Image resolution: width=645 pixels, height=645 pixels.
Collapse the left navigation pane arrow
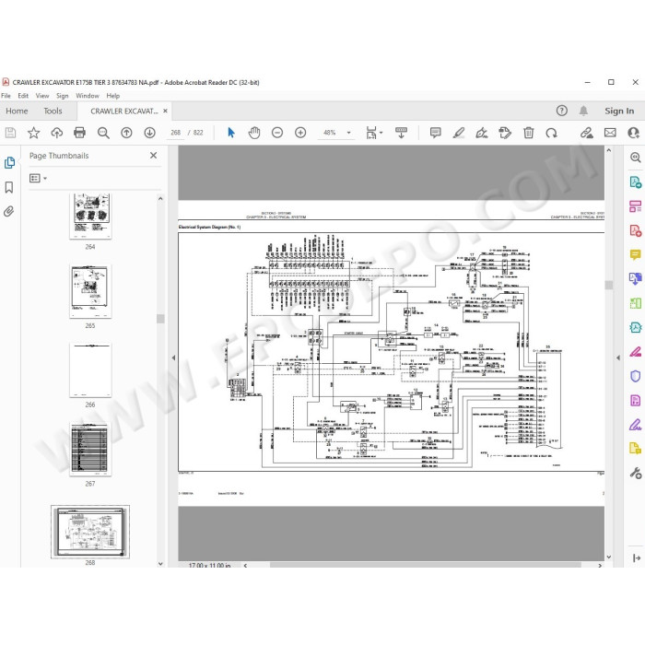click(173, 358)
